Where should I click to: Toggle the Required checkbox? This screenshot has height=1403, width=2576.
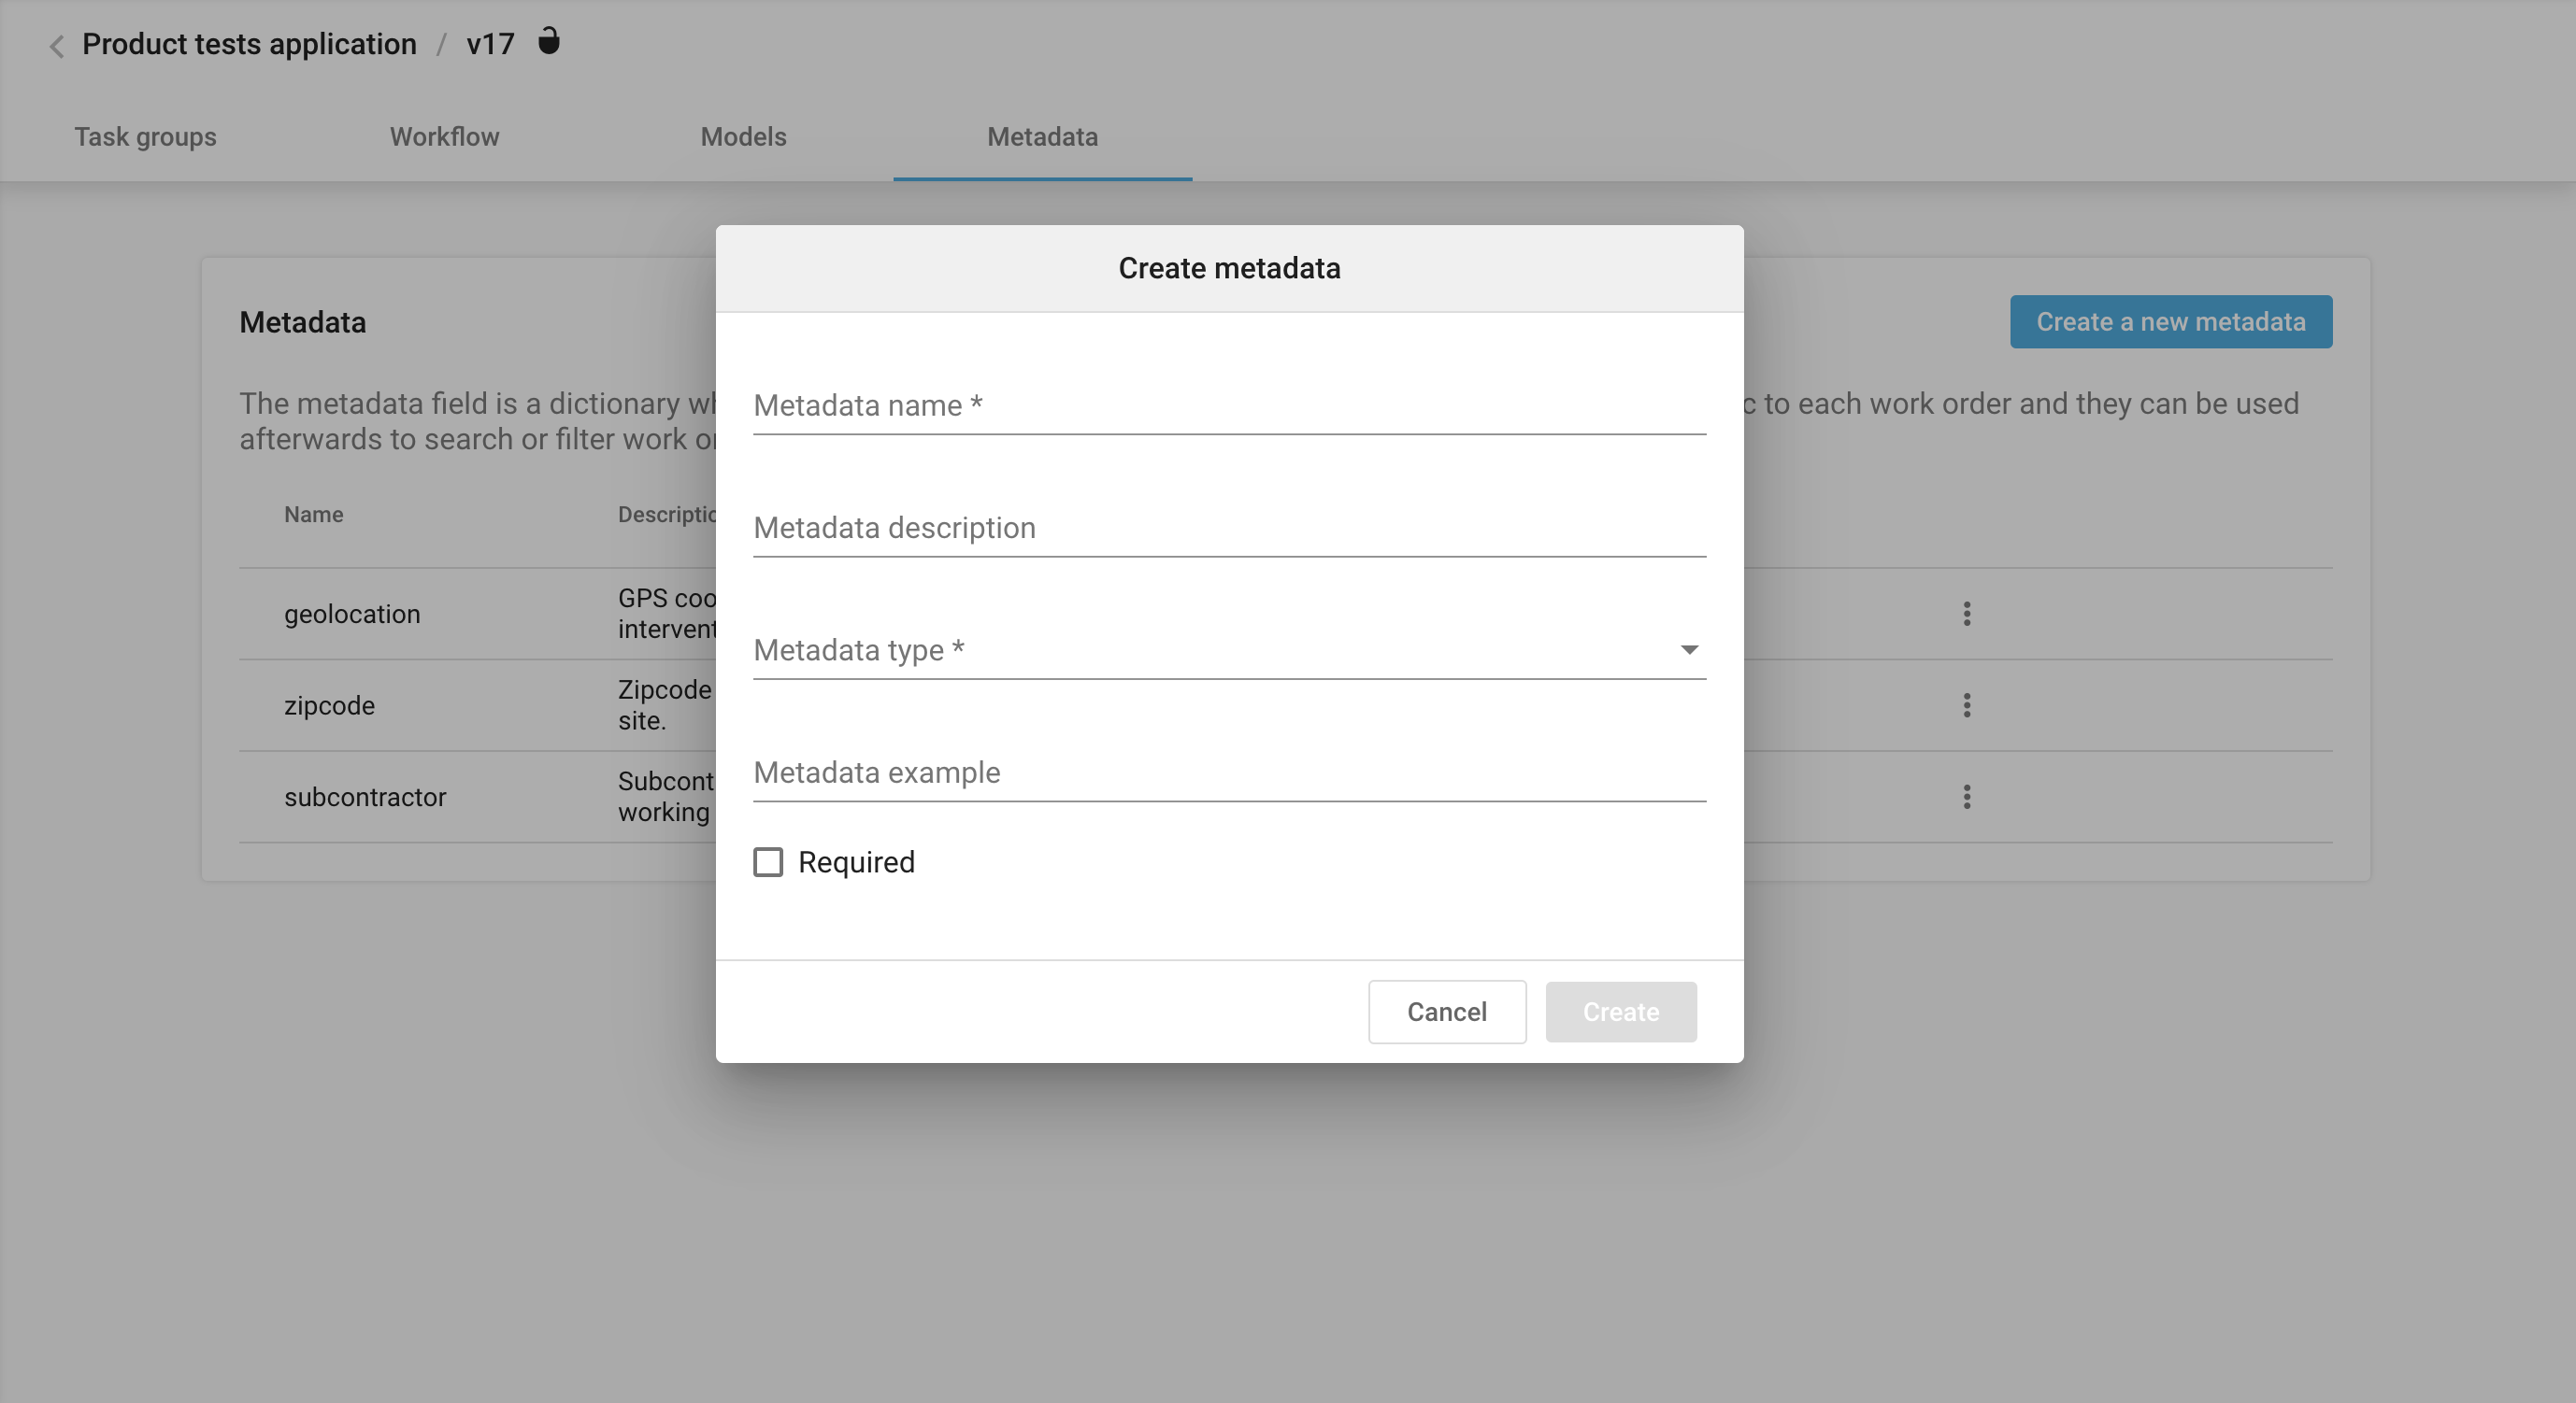(x=768, y=861)
